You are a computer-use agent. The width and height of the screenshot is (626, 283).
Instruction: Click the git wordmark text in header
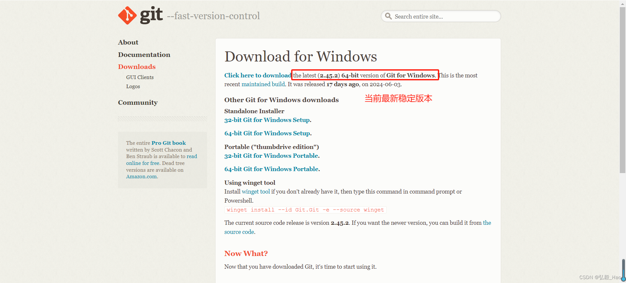click(x=151, y=15)
